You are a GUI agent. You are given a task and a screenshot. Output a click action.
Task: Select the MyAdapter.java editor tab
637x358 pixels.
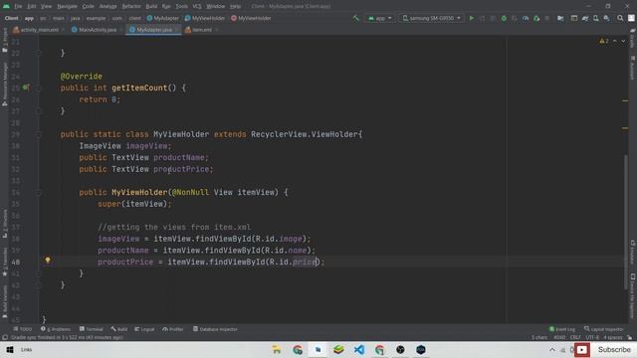pos(152,30)
